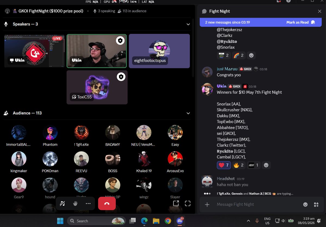This screenshot has height=227, width=326.
Task: Open ImmortalBAL audience member avatar
Action: (19, 133)
